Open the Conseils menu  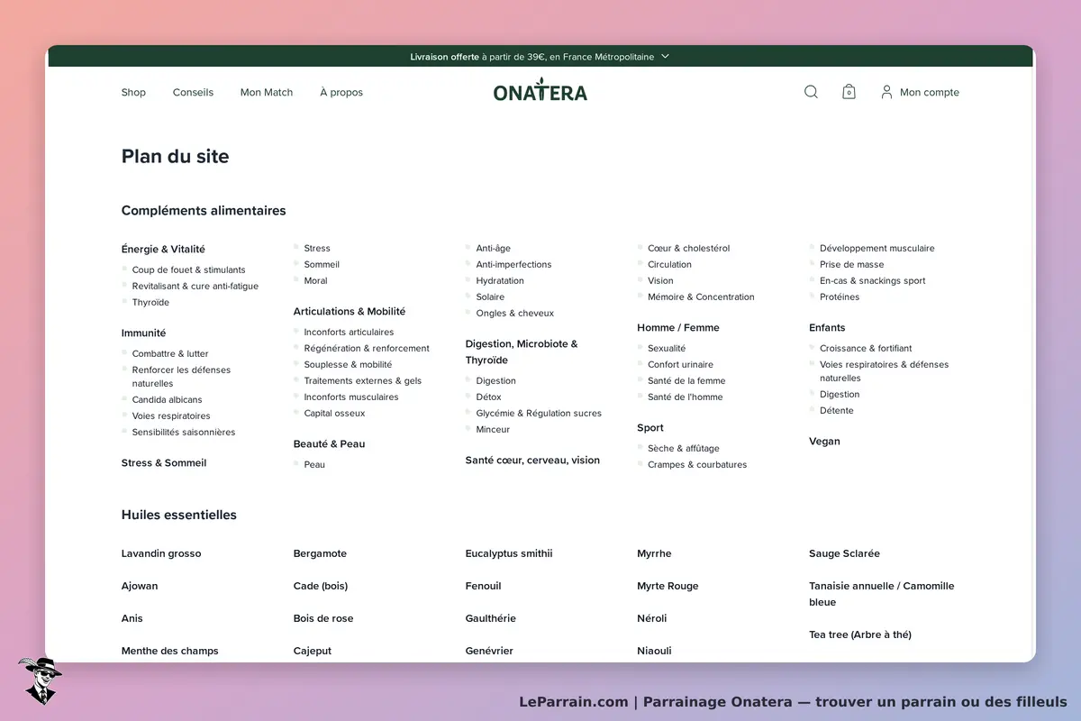pos(193,92)
